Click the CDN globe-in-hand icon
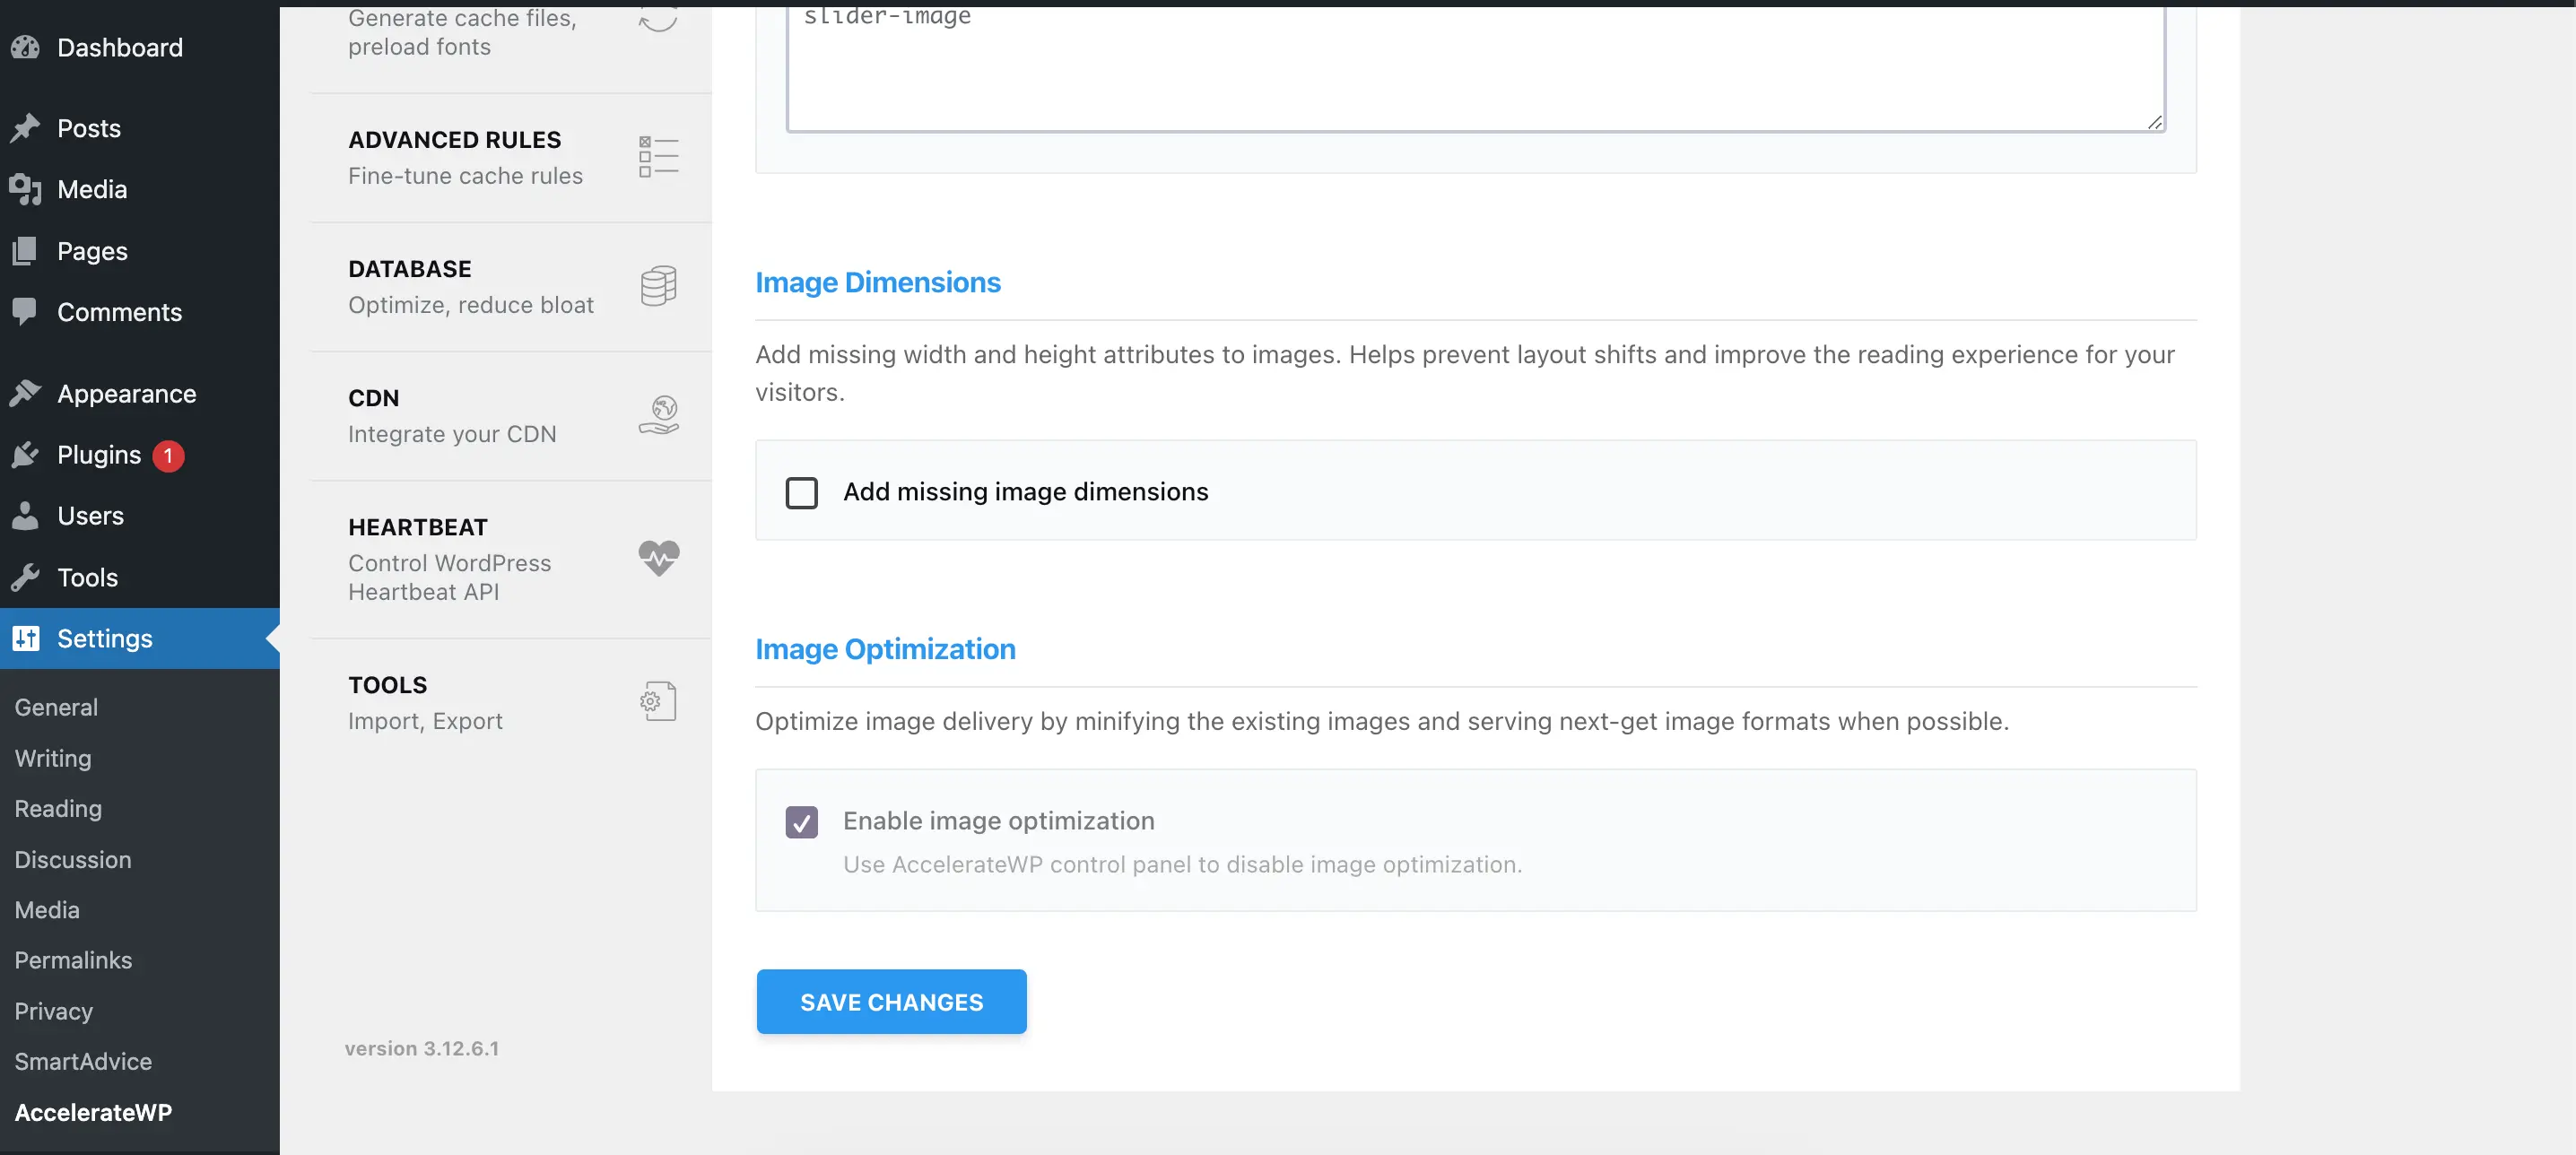The height and width of the screenshot is (1155, 2576). point(659,415)
